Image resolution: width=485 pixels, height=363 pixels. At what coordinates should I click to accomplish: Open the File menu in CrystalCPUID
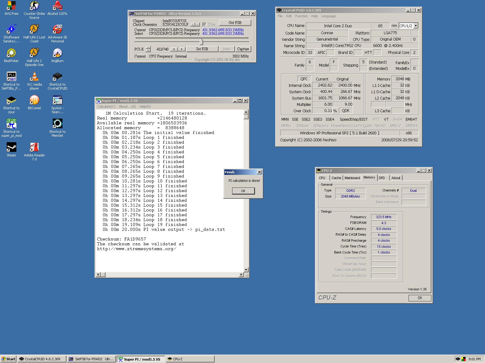click(x=280, y=16)
